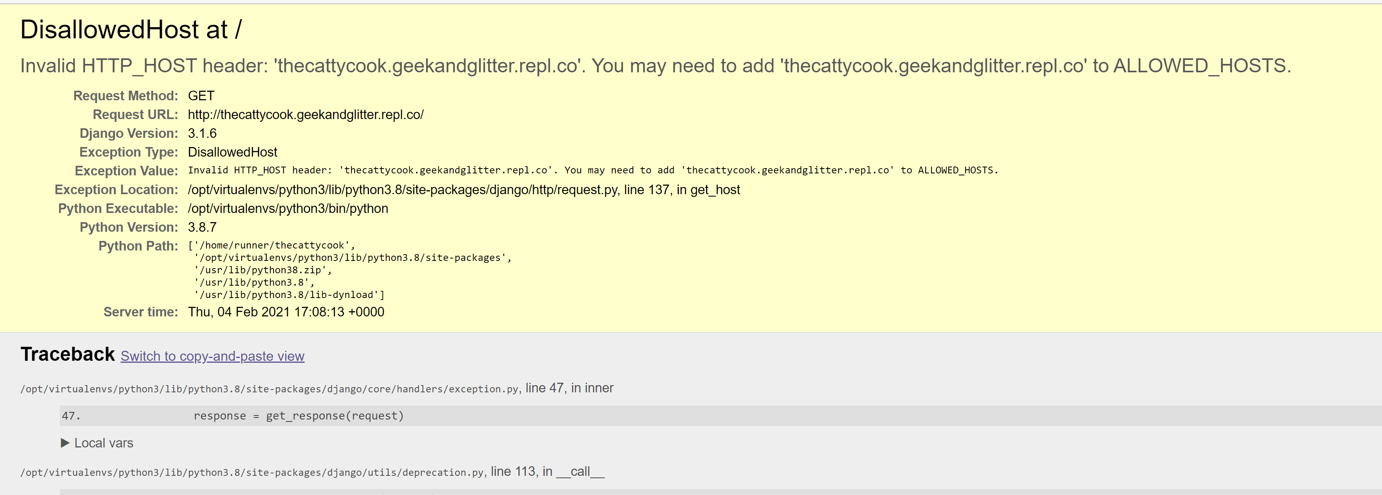Viewport: 1382px width, 495px height.
Task: Select the Django Version 3.1.6 value
Action: point(202,133)
